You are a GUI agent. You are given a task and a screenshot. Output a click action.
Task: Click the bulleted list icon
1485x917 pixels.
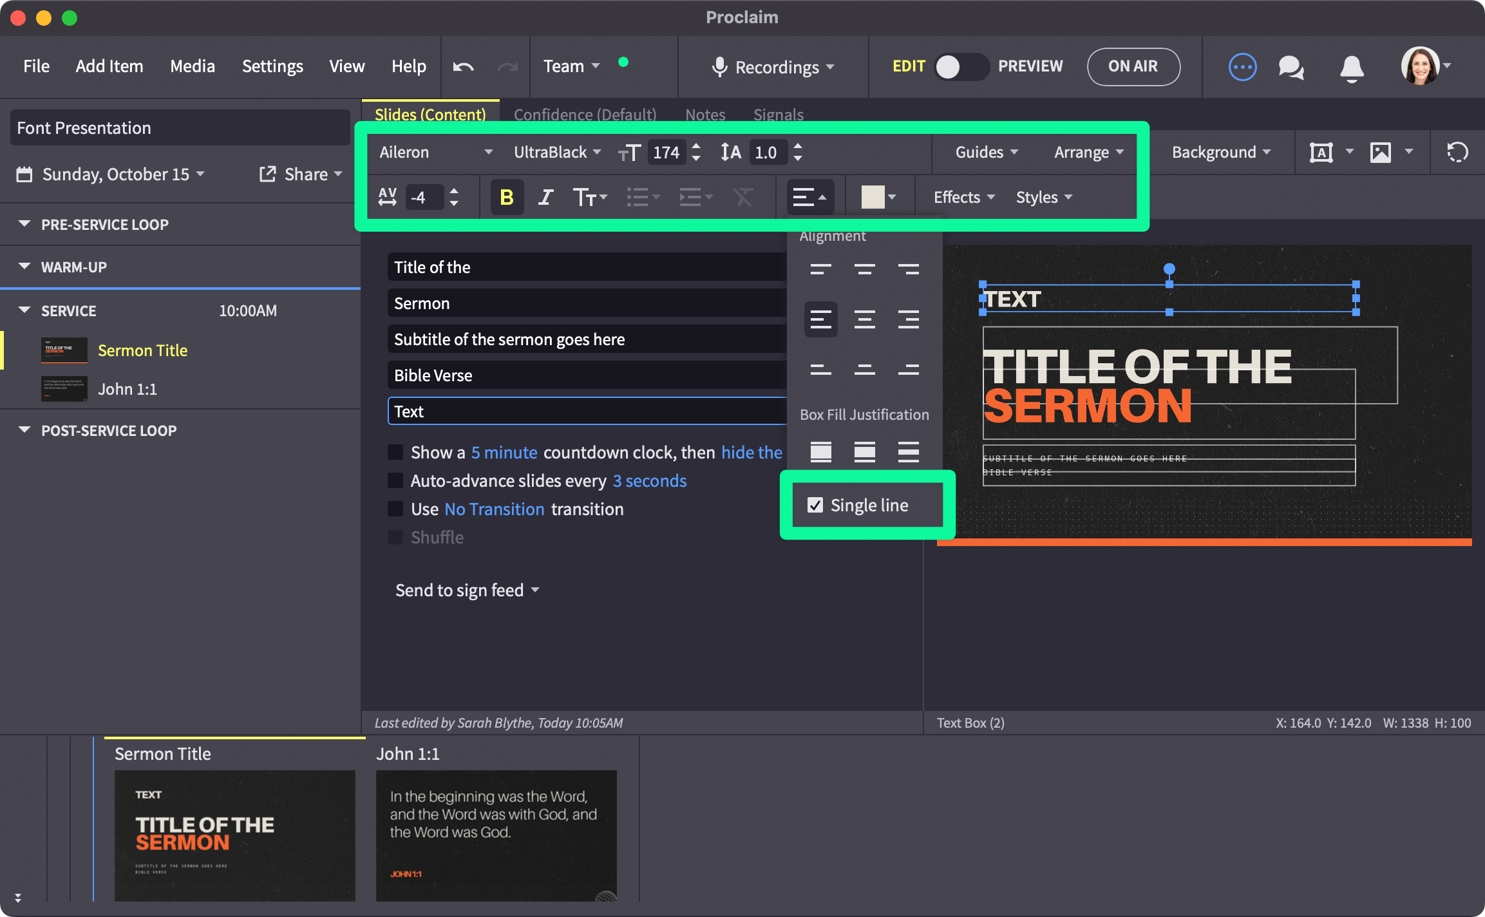[x=643, y=197]
